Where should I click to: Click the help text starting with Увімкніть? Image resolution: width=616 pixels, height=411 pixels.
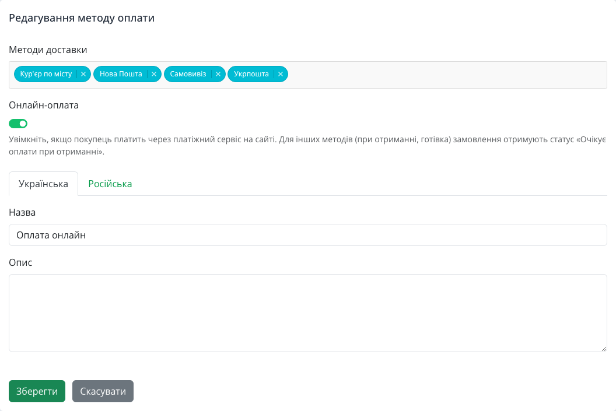(307, 146)
